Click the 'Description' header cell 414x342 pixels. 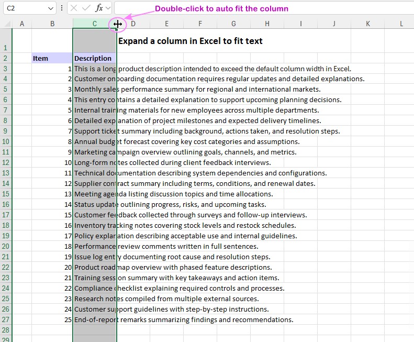coord(95,58)
